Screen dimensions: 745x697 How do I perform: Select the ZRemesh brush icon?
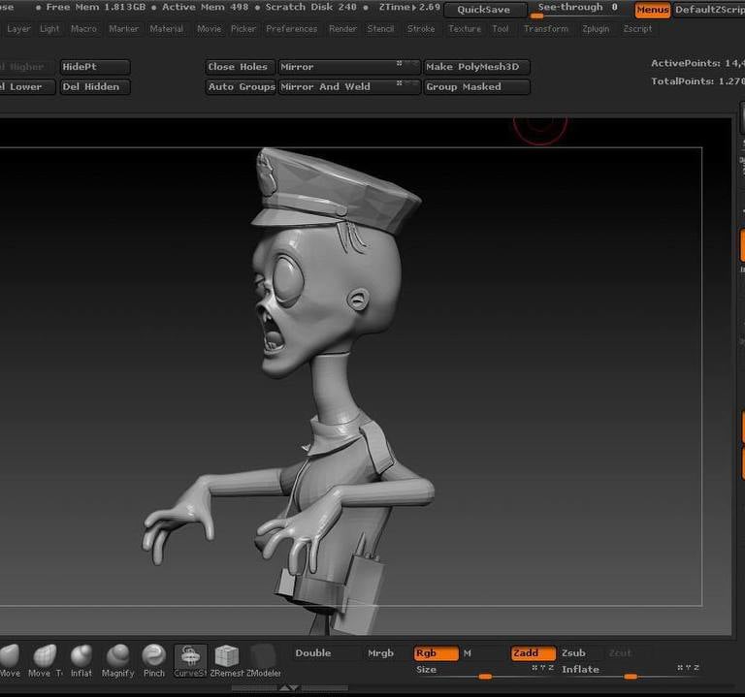pos(227,656)
